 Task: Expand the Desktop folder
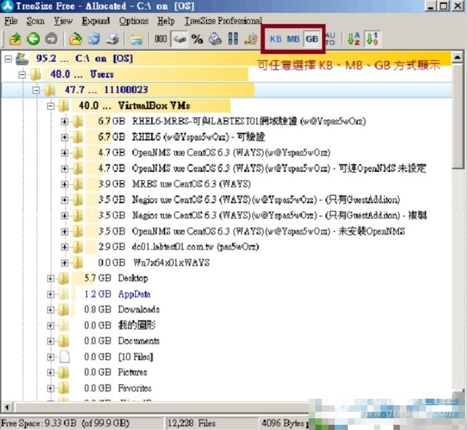[51, 278]
